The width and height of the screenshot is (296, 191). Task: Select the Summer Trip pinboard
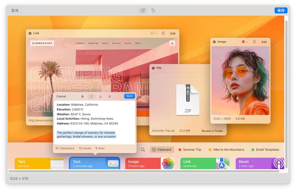point(190,150)
